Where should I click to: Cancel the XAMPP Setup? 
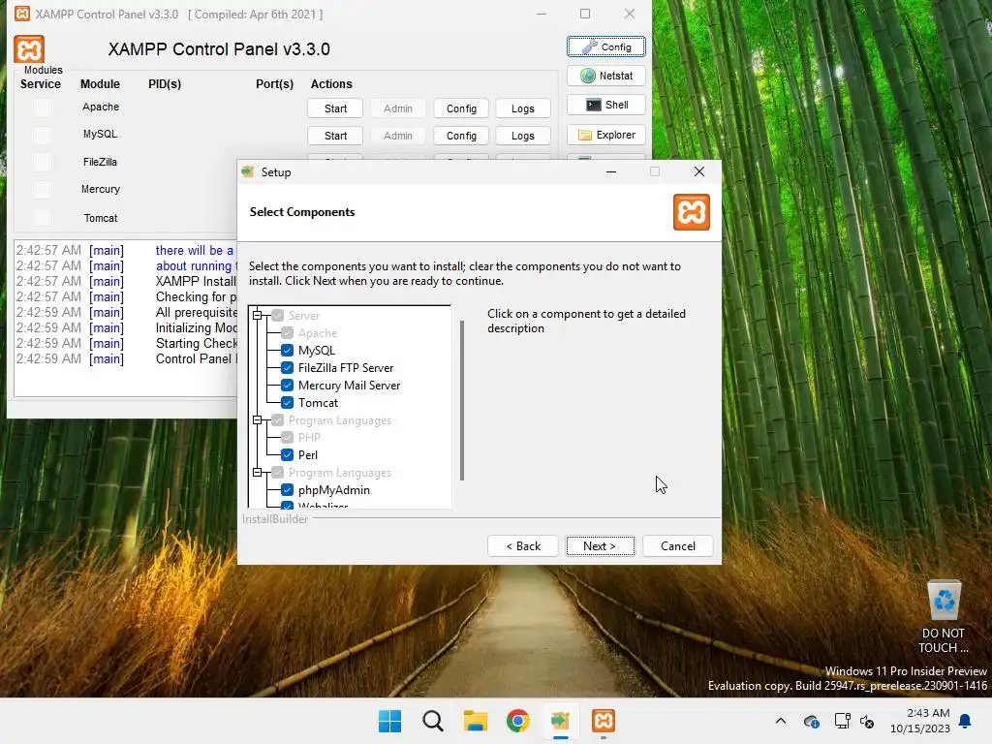pyautogui.click(x=677, y=546)
